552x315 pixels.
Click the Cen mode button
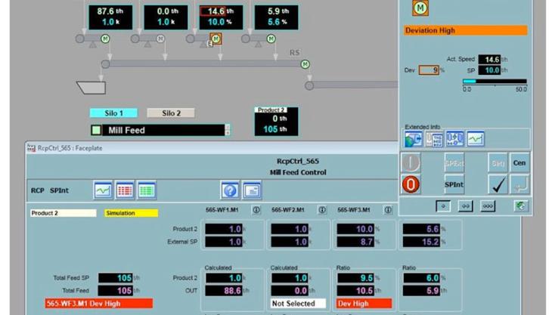pos(519,162)
